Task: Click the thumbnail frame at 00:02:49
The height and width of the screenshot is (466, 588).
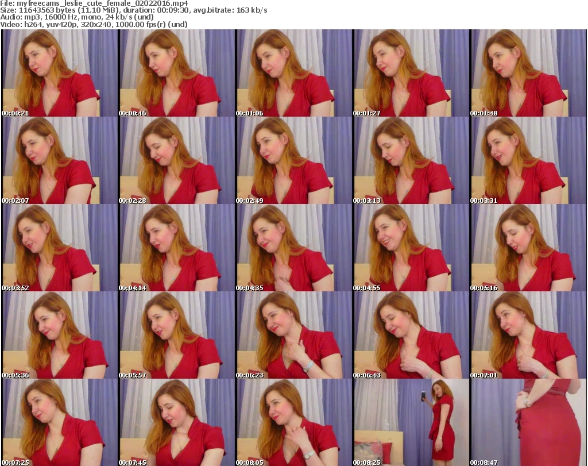Action: 294,160
